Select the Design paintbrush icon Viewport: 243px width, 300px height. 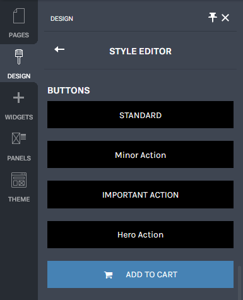(x=19, y=57)
